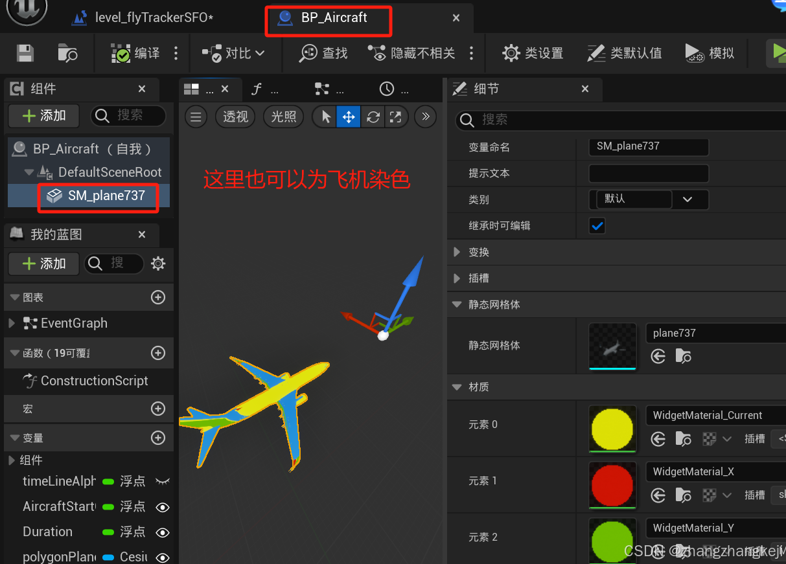Browse to WidgetMaterial_Current in Content Browser
This screenshot has width=786, height=564.
684,439
